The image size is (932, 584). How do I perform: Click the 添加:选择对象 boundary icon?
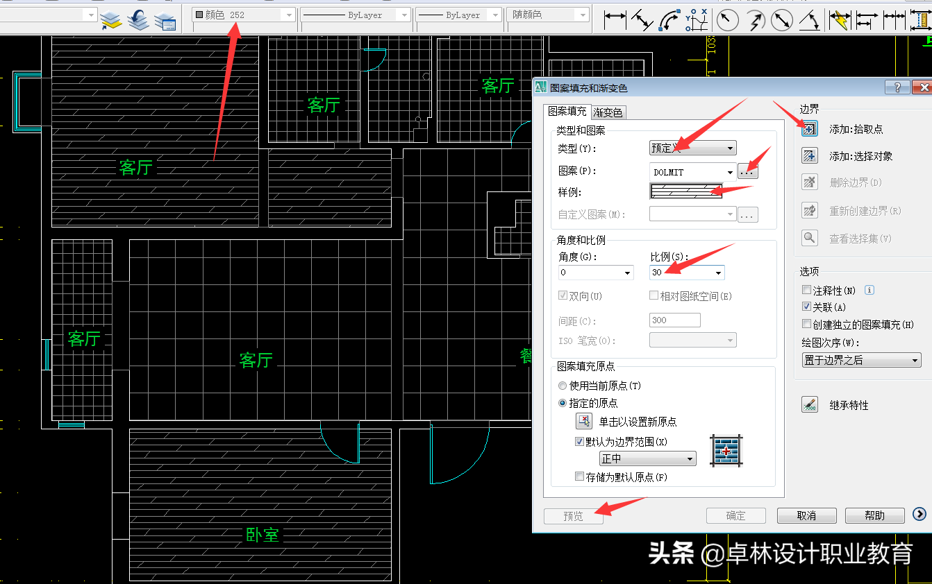click(x=809, y=155)
